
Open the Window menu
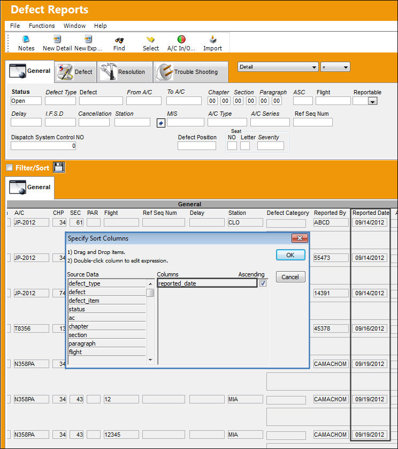(x=74, y=26)
